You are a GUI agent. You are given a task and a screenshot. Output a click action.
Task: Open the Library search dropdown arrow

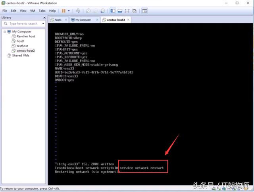(43, 24)
